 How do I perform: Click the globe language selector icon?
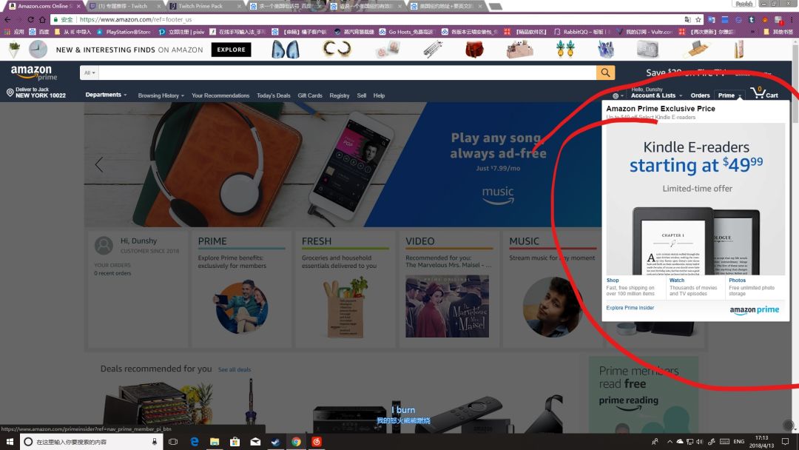point(616,95)
